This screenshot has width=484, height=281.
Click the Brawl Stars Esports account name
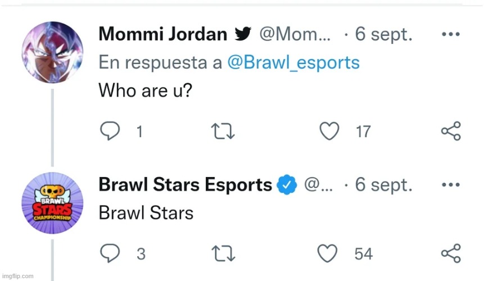click(185, 185)
